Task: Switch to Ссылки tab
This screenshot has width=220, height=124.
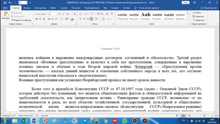Action: (64, 8)
